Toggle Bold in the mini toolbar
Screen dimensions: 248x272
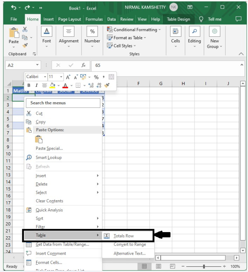coord(29,85)
